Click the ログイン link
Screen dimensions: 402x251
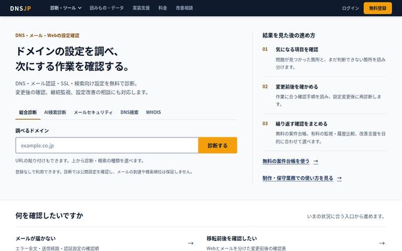[x=350, y=8]
